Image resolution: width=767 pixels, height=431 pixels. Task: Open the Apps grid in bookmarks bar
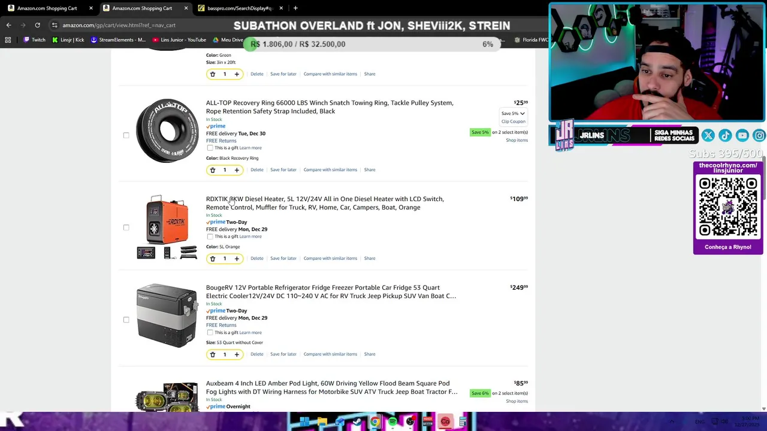coord(8,40)
